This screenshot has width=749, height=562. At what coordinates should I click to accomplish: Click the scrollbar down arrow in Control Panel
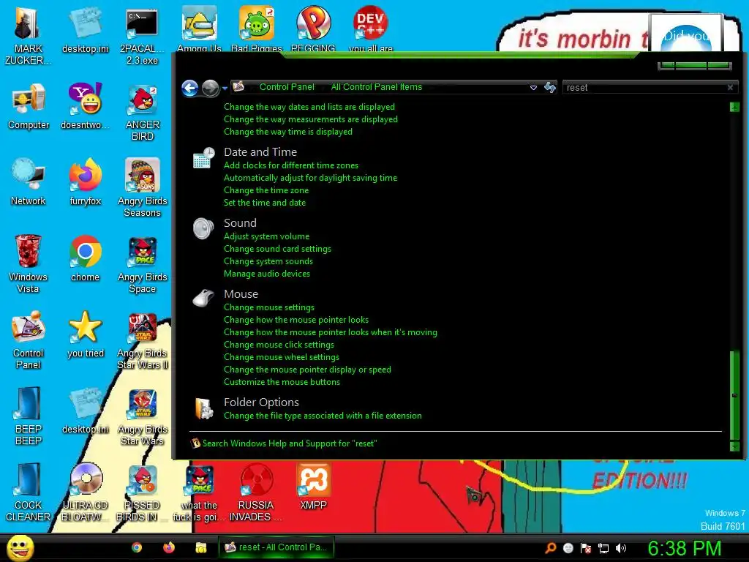(734, 447)
